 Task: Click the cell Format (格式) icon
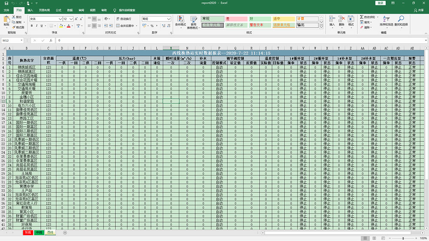coord(351,19)
